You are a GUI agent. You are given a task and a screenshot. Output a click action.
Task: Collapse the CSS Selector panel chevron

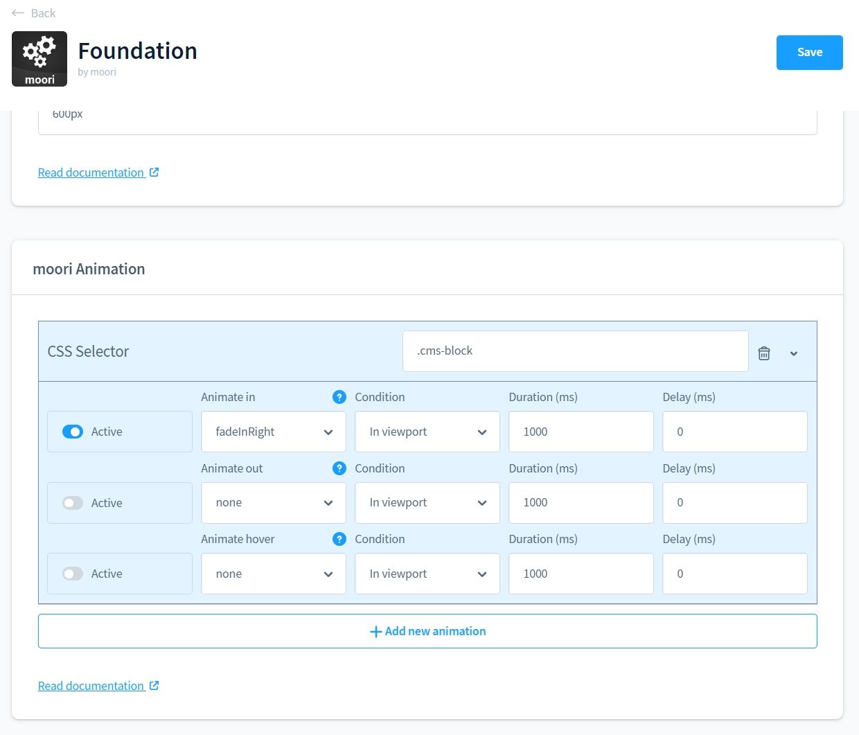[794, 353]
